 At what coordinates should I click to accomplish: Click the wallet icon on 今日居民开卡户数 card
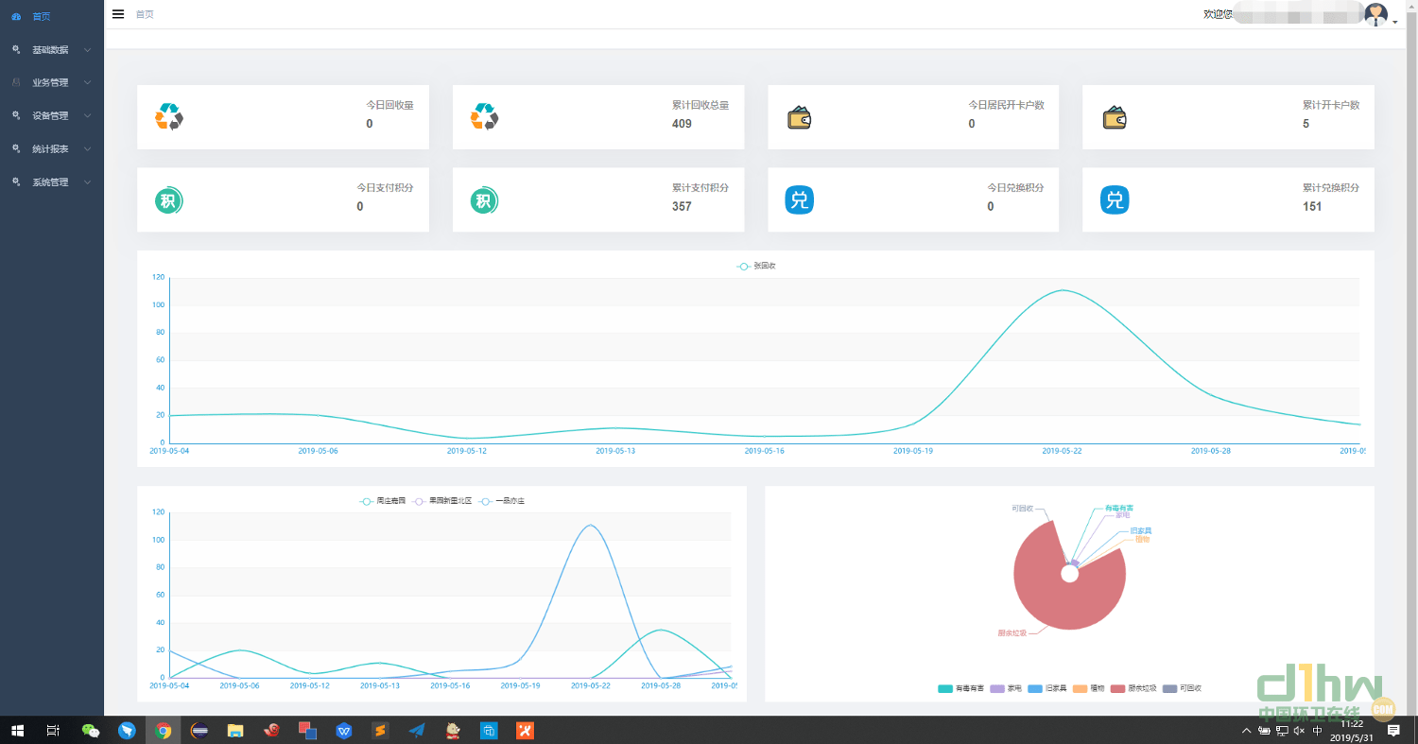coord(799,117)
